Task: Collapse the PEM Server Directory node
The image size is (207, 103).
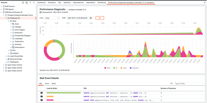Action: (x=1, y=12)
